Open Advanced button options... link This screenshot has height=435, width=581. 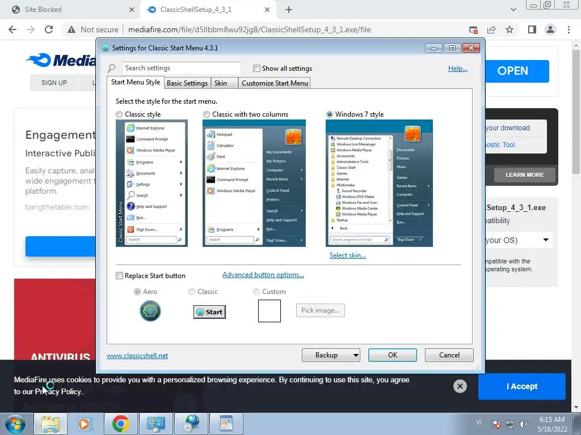tap(263, 275)
